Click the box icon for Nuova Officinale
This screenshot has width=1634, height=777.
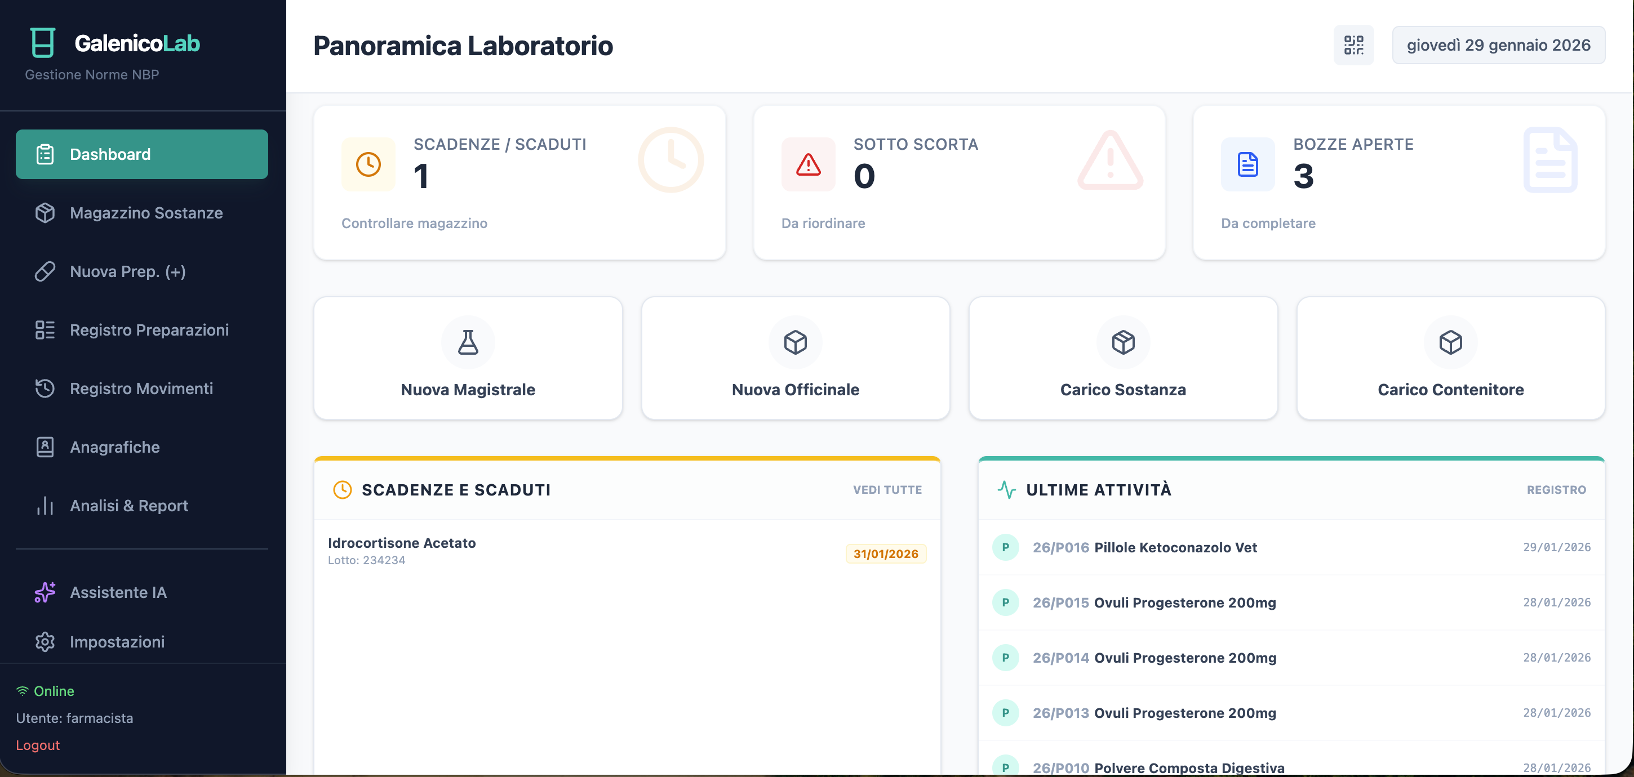coord(795,342)
